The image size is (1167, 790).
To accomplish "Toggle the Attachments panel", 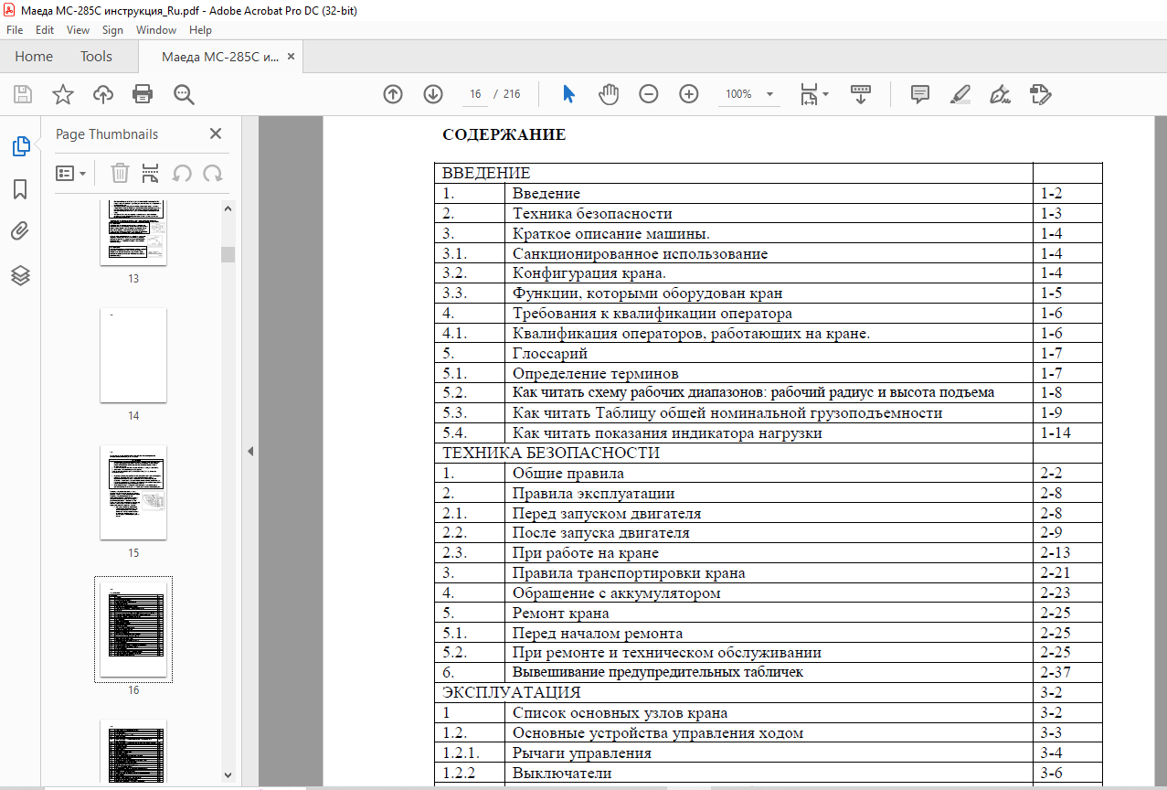I will [20, 232].
